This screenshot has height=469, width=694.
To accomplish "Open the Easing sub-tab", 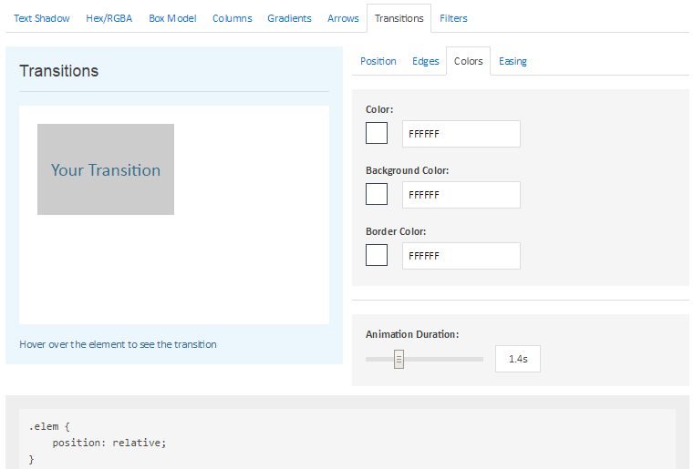I will coord(513,61).
